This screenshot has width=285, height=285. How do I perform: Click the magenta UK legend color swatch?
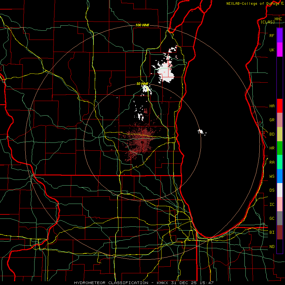[280, 50]
